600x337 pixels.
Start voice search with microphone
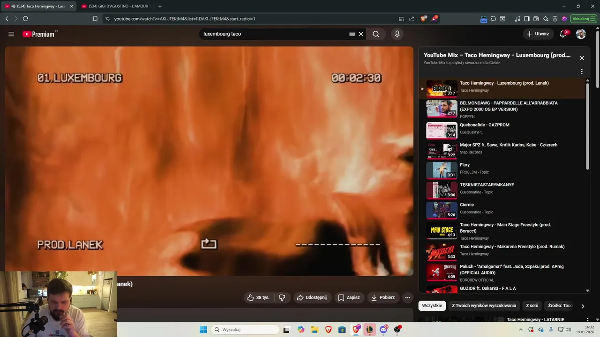(x=397, y=34)
